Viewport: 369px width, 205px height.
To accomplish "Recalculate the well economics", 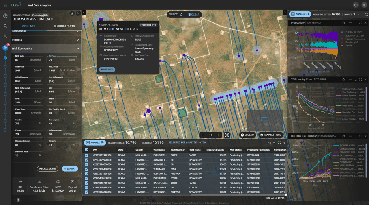I will (x=47, y=169).
